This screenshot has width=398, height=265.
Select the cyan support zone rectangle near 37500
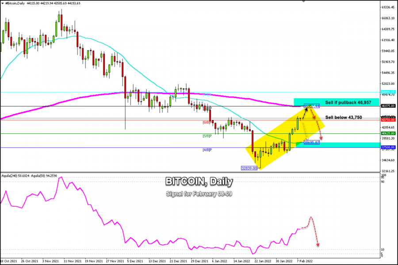click(x=338, y=145)
